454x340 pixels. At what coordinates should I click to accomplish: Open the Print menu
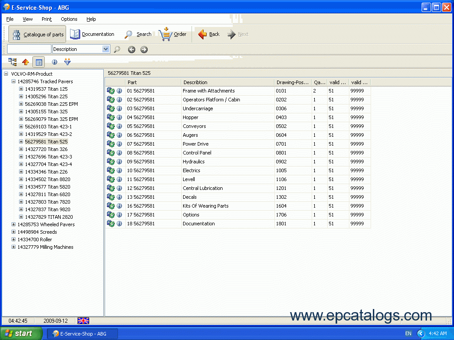click(x=47, y=19)
